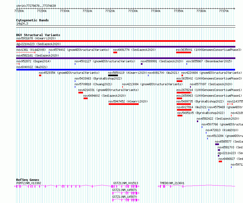Select GSTZ1|NM_145870 transcript label
This screenshot has height=203, width=243.
pyautogui.click(x=125, y=197)
